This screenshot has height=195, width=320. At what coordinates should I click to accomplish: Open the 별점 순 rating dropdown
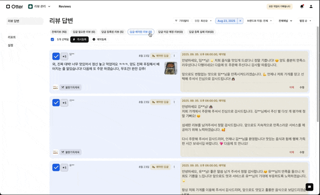click(x=305, y=21)
